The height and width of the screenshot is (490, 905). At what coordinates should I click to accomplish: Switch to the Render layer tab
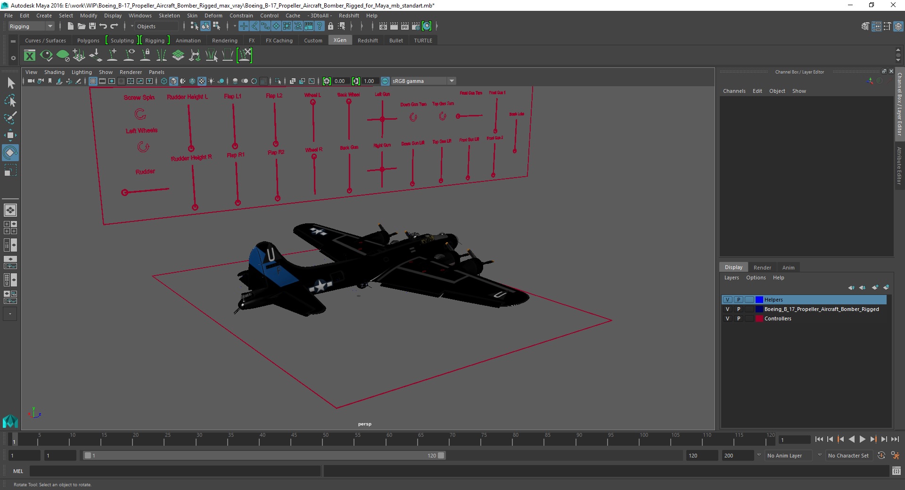762,267
